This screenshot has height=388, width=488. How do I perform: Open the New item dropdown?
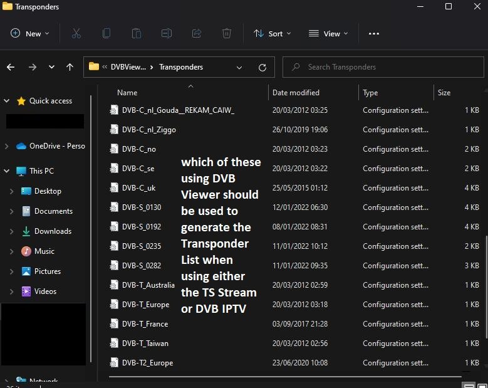coord(29,34)
